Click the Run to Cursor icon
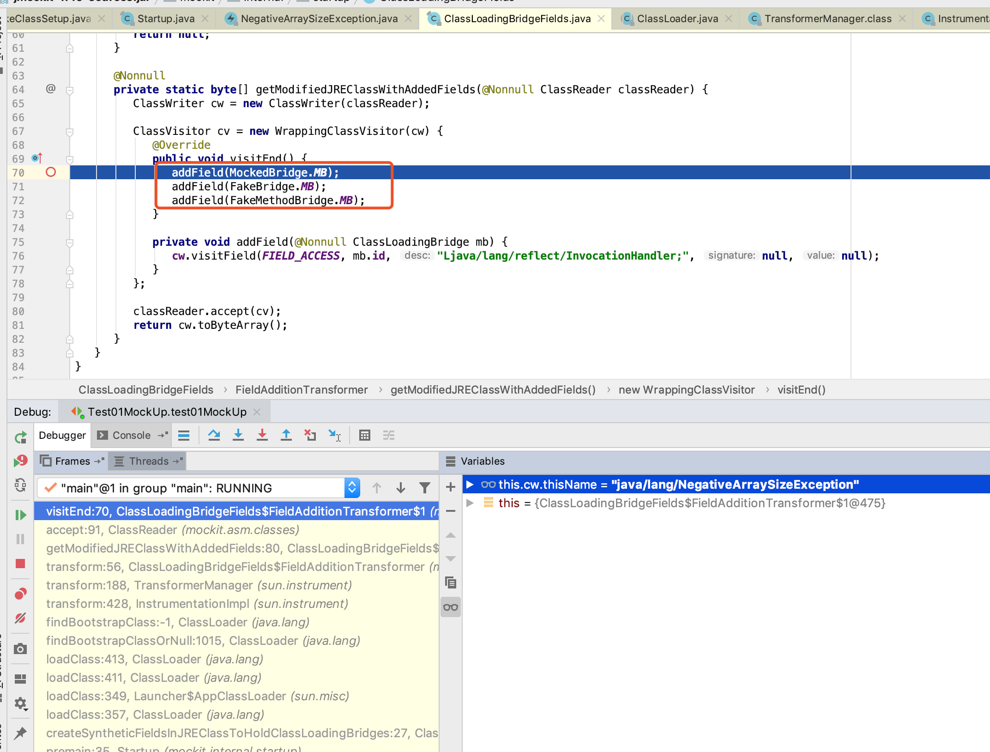The image size is (990, 752). [x=334, y=435]
